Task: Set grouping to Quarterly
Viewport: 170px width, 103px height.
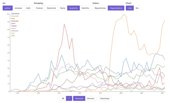Action: pyautogui.click(x=73, y=8)
